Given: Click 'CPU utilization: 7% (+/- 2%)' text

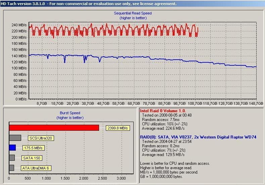Looking at the screenshot, I should point(164,150).
